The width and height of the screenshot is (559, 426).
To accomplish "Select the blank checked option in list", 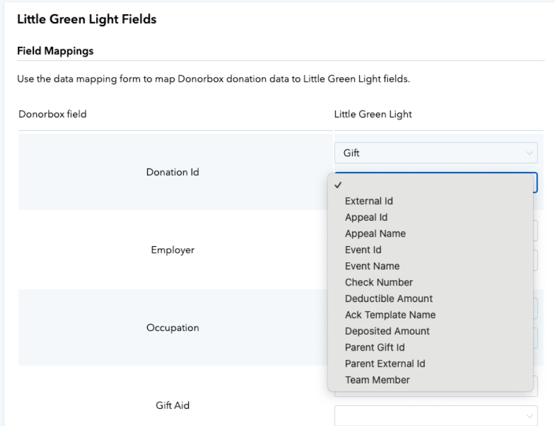I will click(x=430, y=185).
